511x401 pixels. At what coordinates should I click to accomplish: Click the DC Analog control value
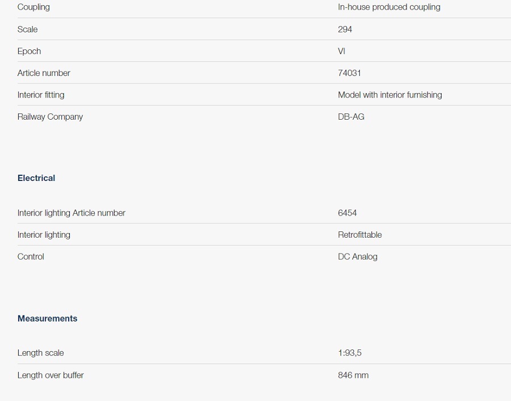tap(357, 257)
